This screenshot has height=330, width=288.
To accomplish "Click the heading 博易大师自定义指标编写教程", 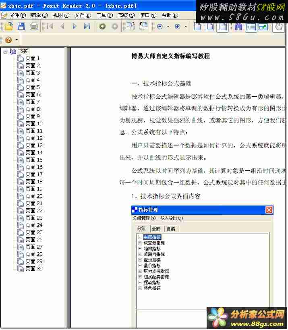I will (171, 56).
